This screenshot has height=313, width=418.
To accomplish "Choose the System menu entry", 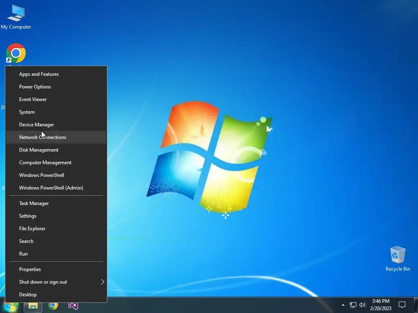I will coord(56,112).
